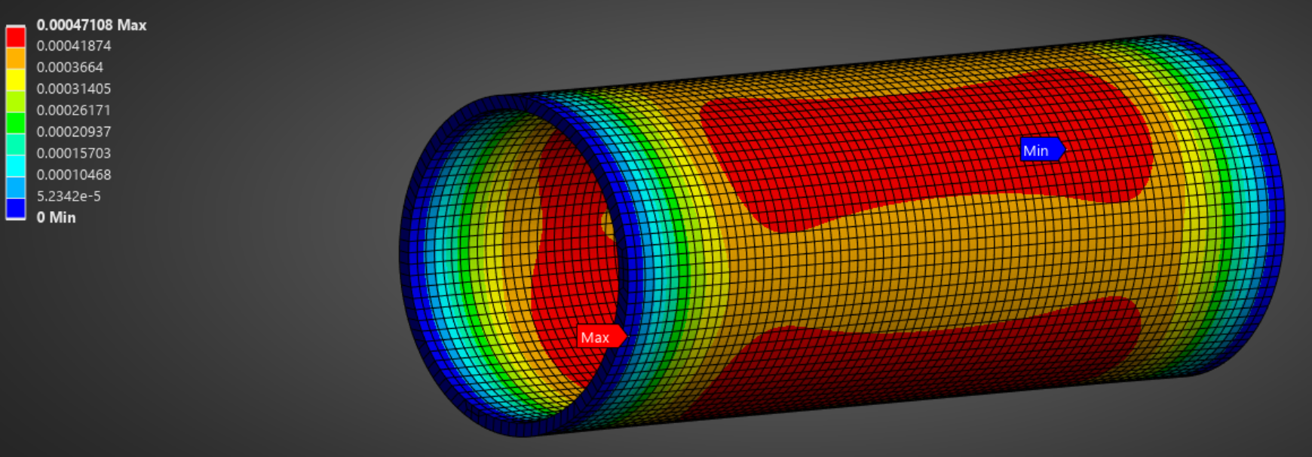This screenshot has width=1312, height=457.
Task: Click the red Max probe label
Action: (602, 337)
